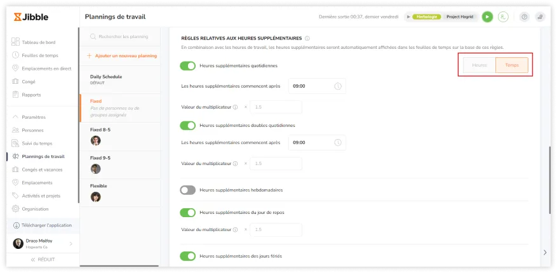Click double daily overtime 09:00 field
Screen dimensions: 557x273
coord(317,143)
